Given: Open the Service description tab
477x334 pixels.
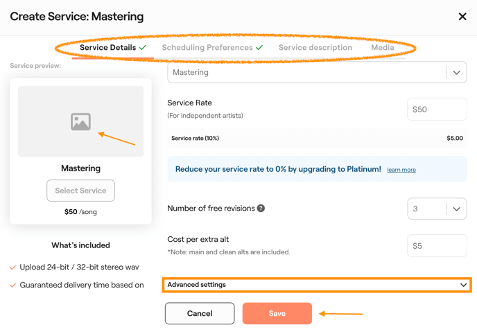Looking at the screenshot, I should [315, 48].
